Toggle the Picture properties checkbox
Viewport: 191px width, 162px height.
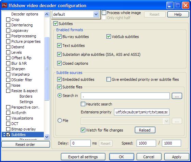click(x=8, y=41)
